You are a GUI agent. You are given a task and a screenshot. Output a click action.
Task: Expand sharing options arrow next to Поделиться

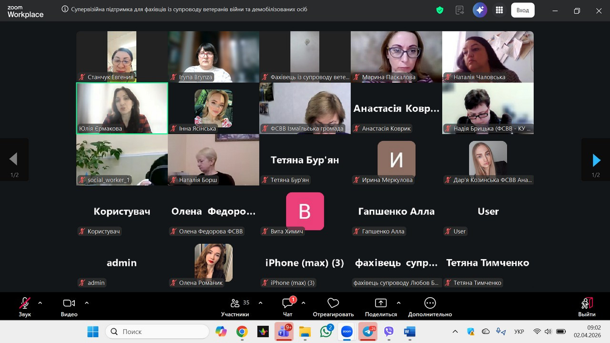click(x=398, y=303)
